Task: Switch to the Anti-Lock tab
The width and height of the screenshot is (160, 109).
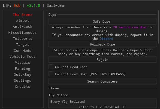Action: [23, 27]
